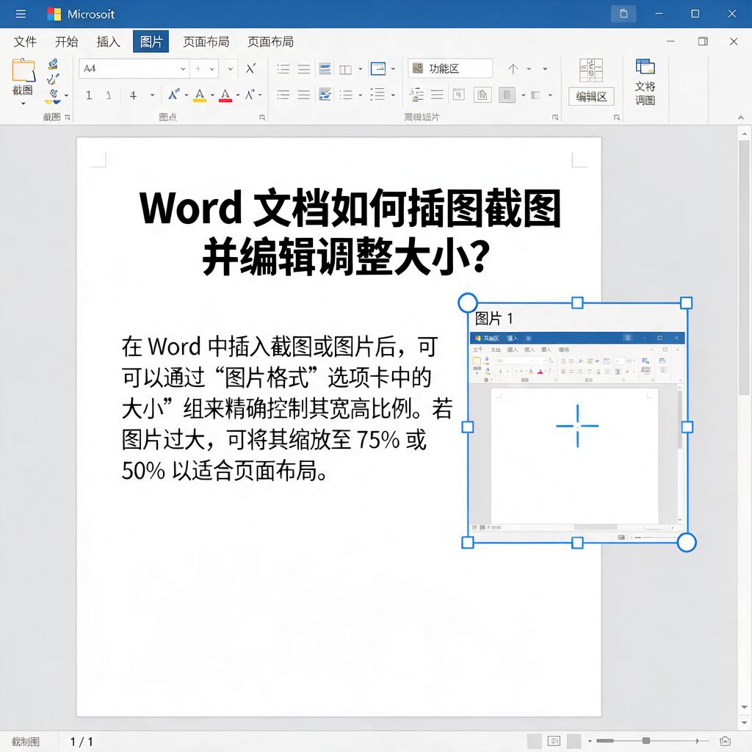Click the large 截图 screenshot folder icon

(23, 70)
